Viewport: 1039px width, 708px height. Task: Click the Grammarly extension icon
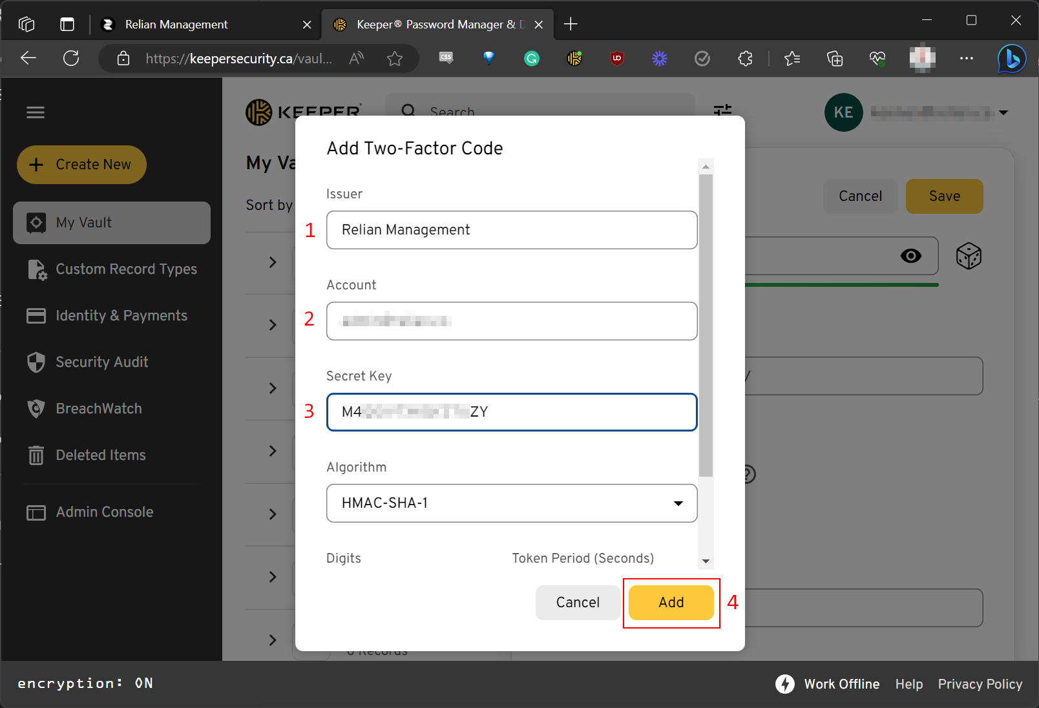click(x=532, y=59)
